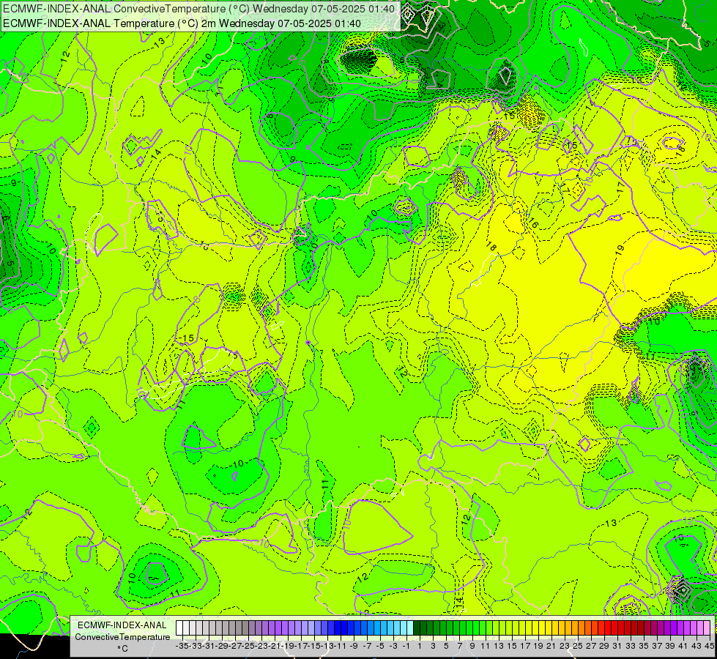Image resolution: width=717 pixels, height=659 pixels.
Task: Select the 35 legend scale value
Action: (644, 646)
